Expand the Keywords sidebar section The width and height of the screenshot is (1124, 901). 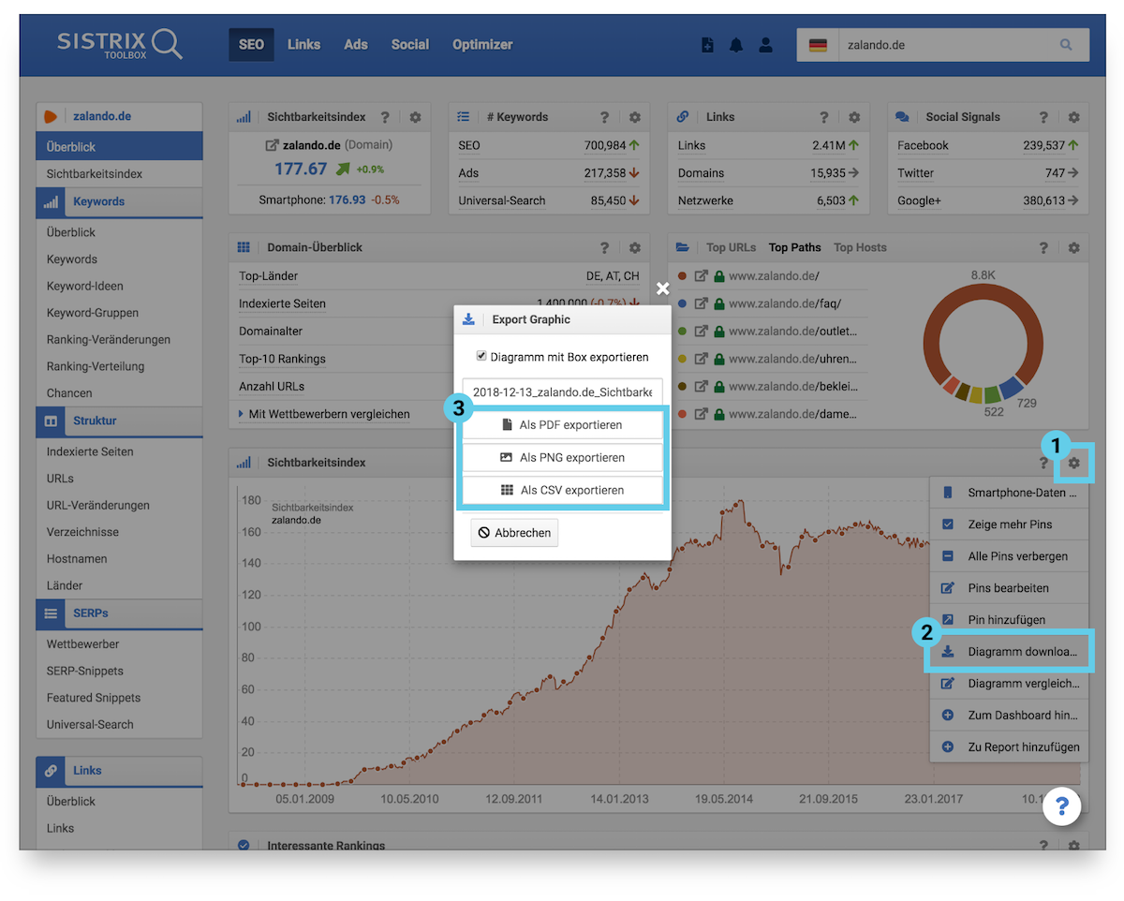click(x=98, y=201)
